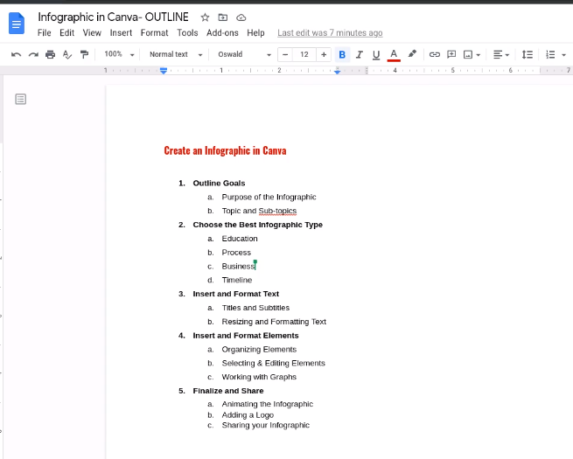Image resolution: width=573 pixels, height=459 pixels.
Task: Star the document title
Action: click(x=205, y=17)
